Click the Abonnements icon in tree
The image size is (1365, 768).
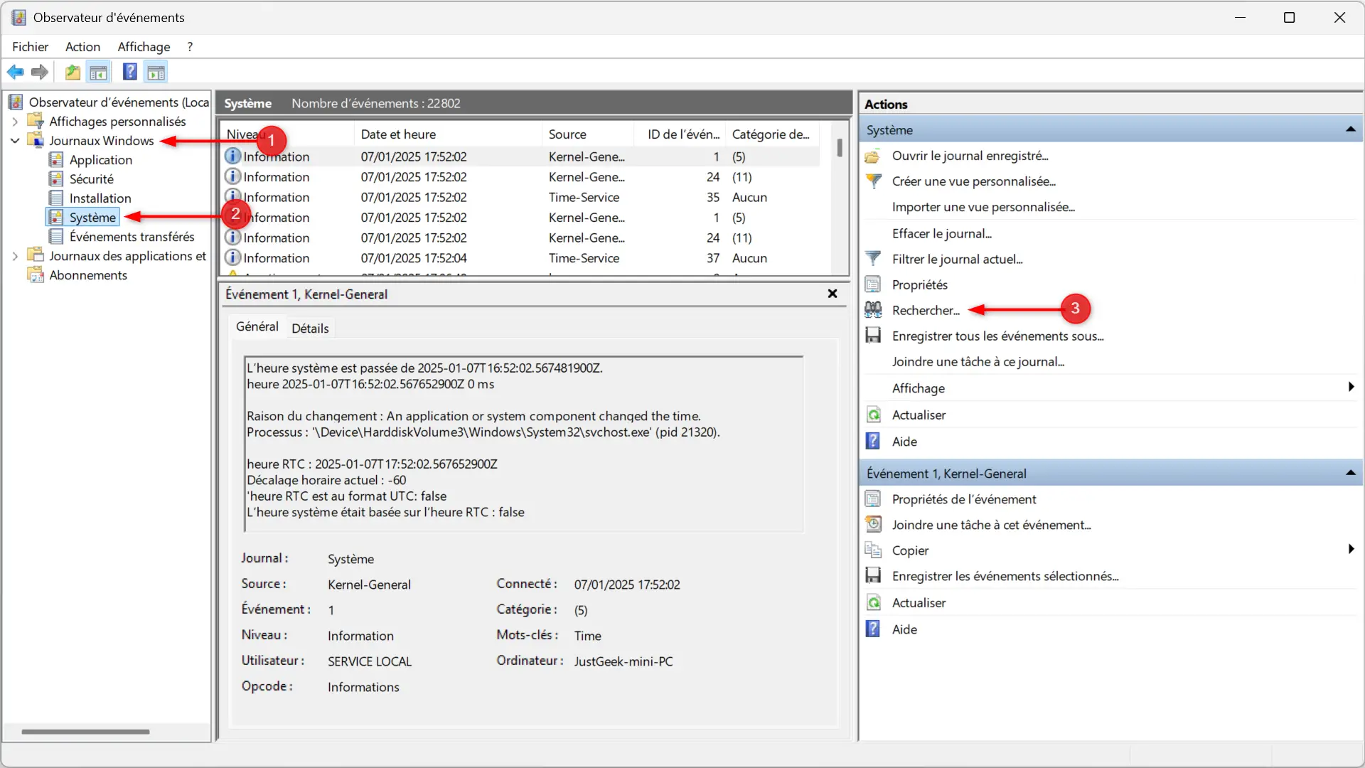coord(36,274)
